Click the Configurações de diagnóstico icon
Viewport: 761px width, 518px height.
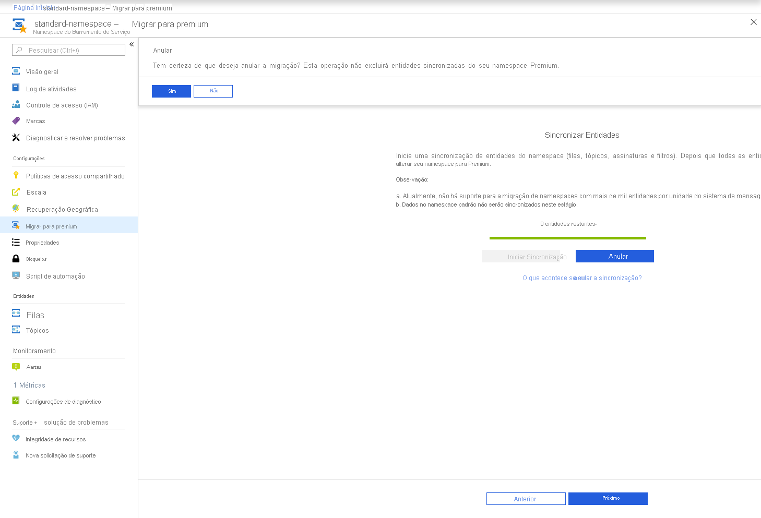tap(16, 401)
